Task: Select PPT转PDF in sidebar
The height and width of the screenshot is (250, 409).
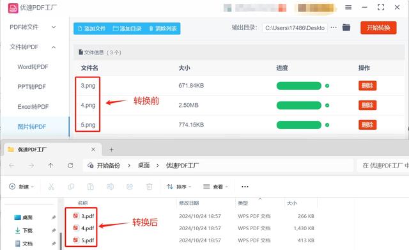Action: [x=31, y=87]
